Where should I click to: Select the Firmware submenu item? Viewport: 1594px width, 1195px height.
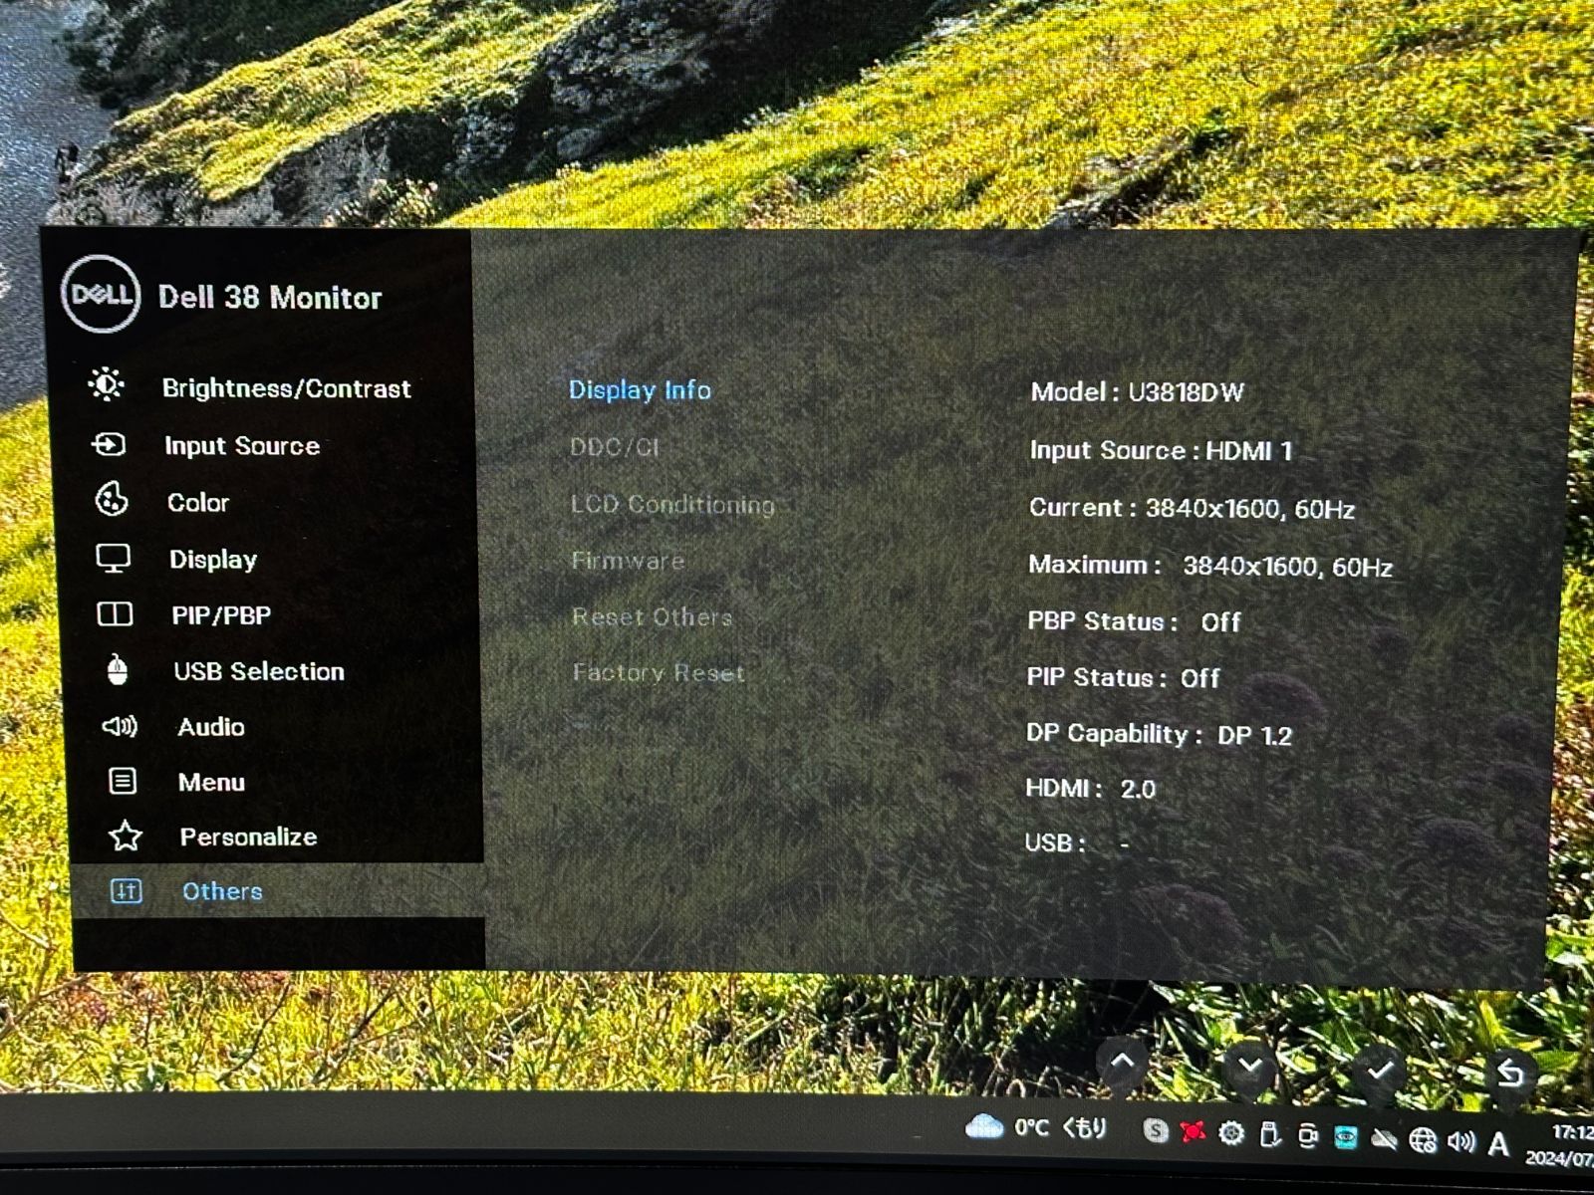point(628,561)
